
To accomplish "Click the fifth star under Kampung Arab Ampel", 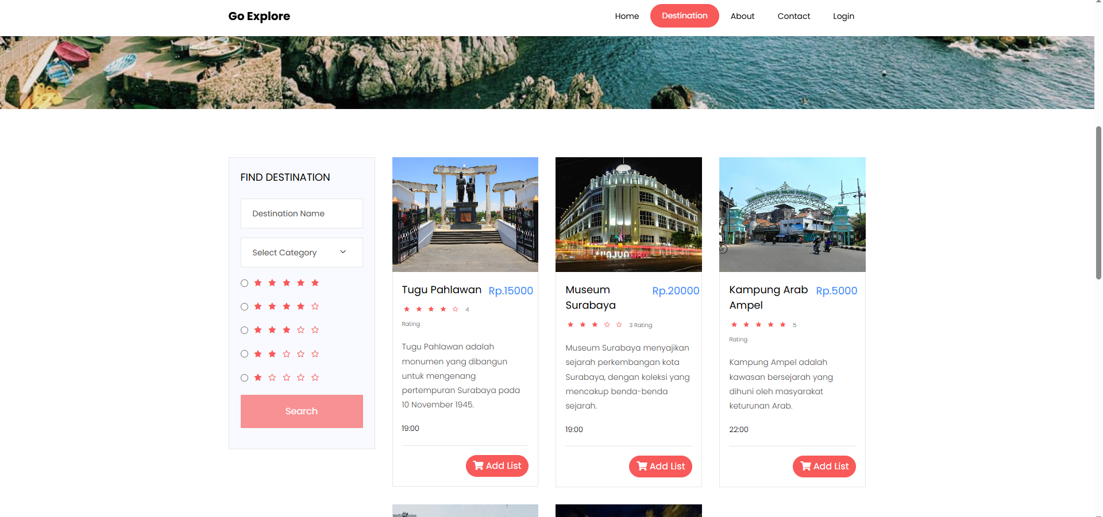I will pyautogui.click(x=782, y=325).
